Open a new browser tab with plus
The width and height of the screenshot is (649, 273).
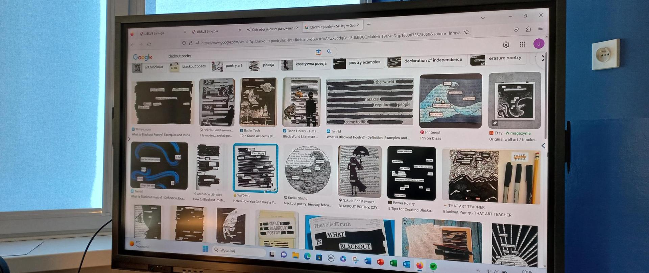click(369, 25)
